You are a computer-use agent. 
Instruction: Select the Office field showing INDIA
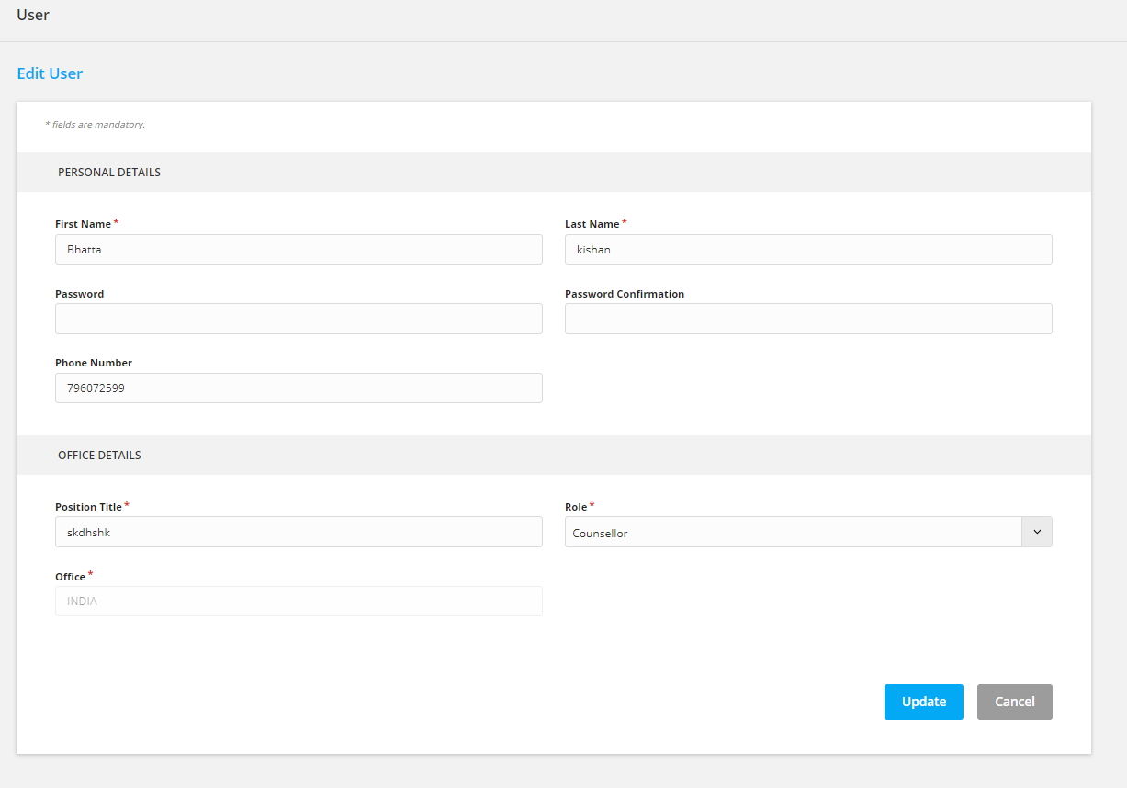299,602
